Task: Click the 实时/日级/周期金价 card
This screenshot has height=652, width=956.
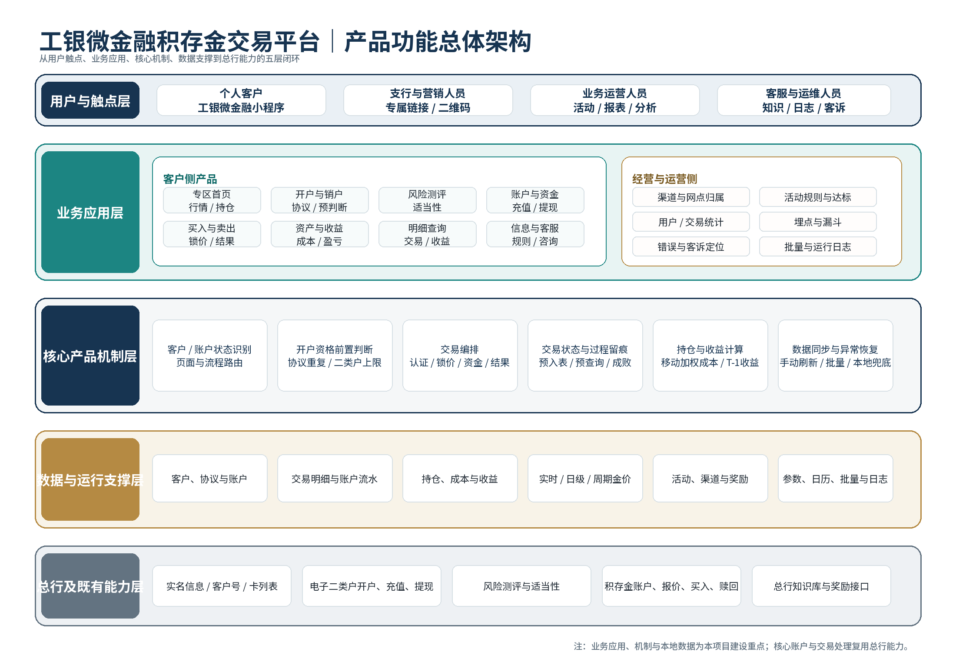Action: coord(585,479)
